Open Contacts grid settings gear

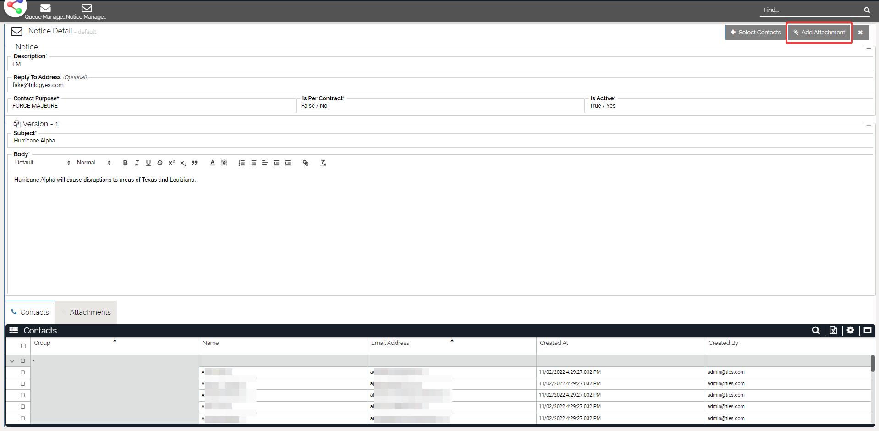pos(851,330)
